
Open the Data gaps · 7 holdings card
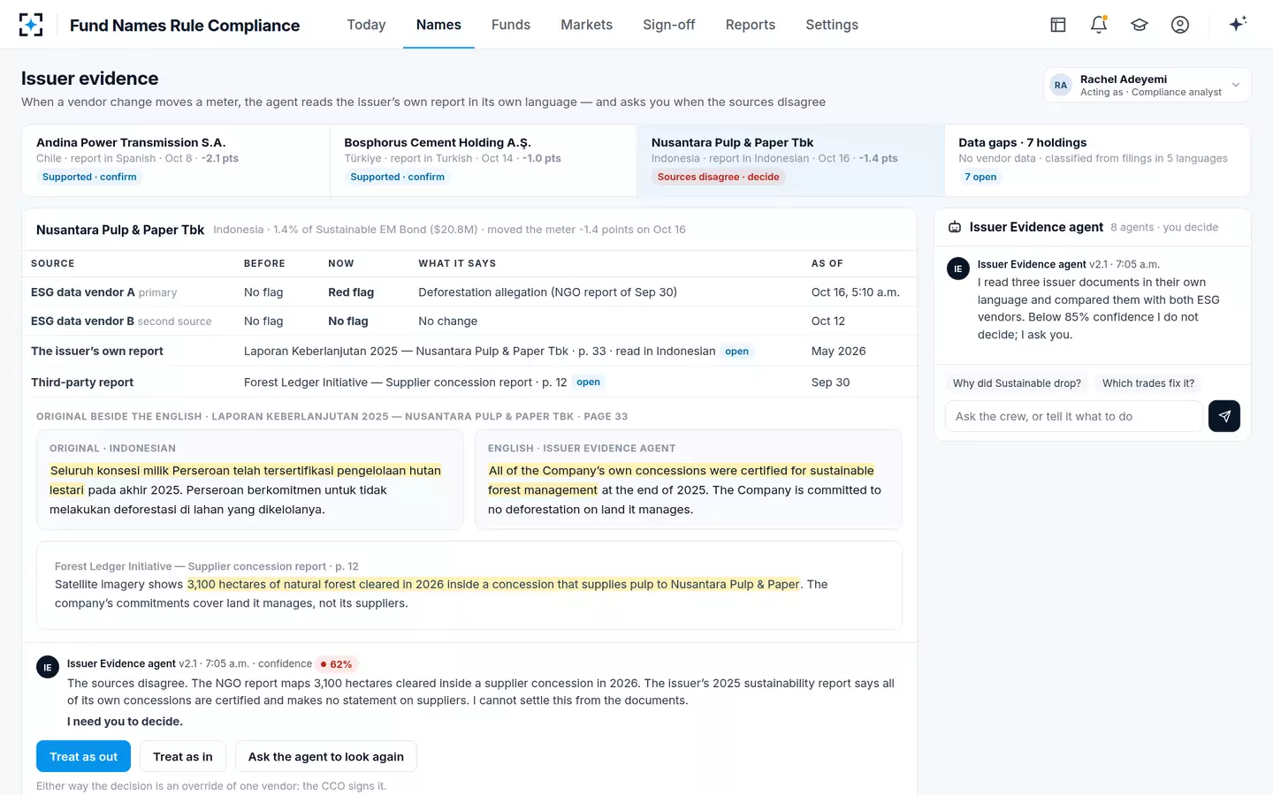click(x=1097, y=160)
